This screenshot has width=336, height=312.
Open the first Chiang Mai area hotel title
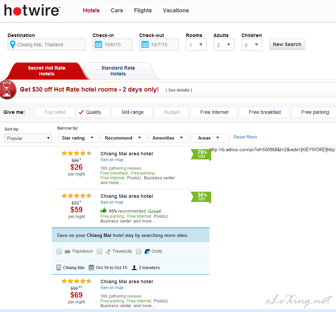pyautogui.click(x=127, y=154)
